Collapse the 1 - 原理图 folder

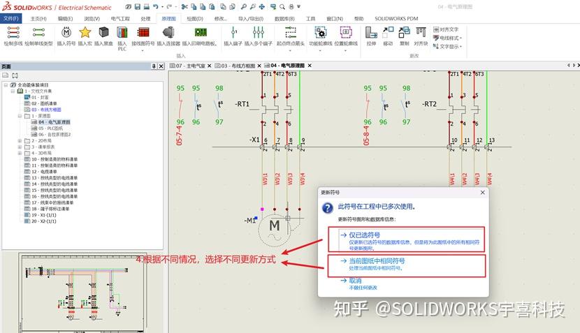tap(20, 116)
